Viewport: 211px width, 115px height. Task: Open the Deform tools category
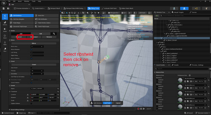coord(5,23)
